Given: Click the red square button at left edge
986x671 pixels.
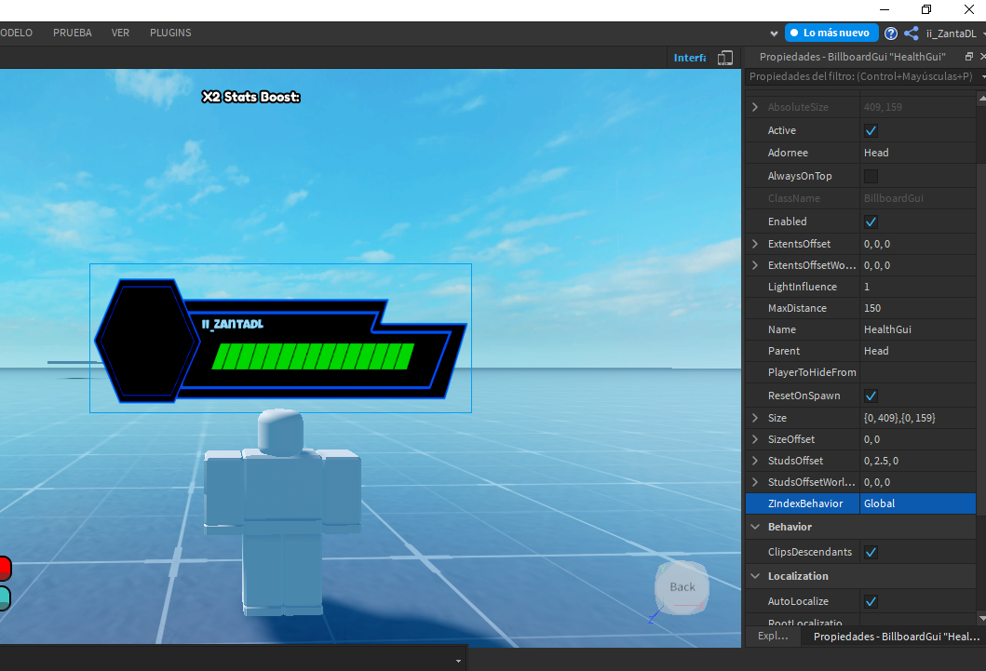Looking at the screenshot, I should (x=4, y=568).
